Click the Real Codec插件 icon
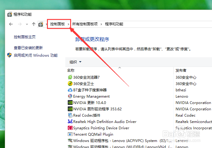Image resolution: width=212 pixels, height=148 pixels. point(70,115)
